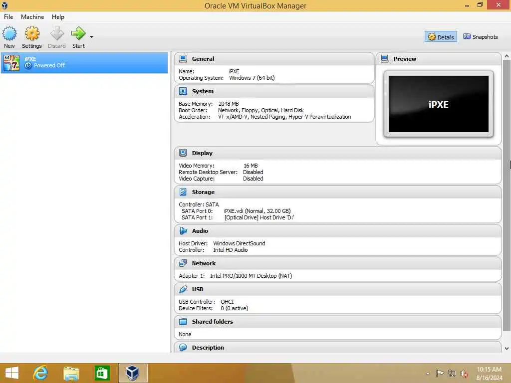
Task: Click the Audio section speaker icon
Action: point(183,231)
